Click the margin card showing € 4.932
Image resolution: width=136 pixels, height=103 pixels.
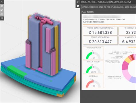127,40
